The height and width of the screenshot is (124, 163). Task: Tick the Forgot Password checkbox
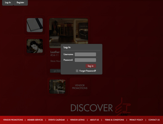(x=77, y=71)
